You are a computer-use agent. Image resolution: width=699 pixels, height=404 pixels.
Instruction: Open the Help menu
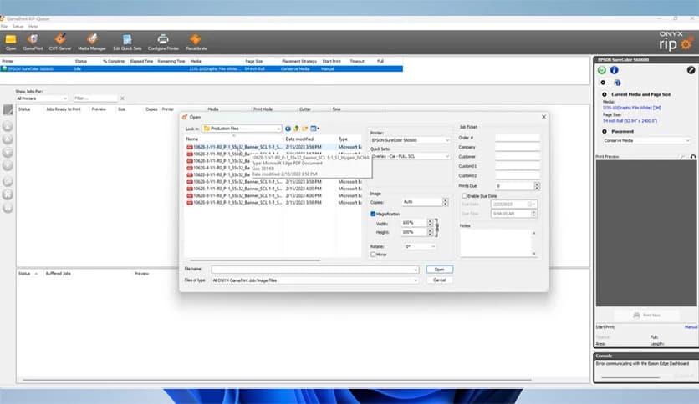[33, 27]
